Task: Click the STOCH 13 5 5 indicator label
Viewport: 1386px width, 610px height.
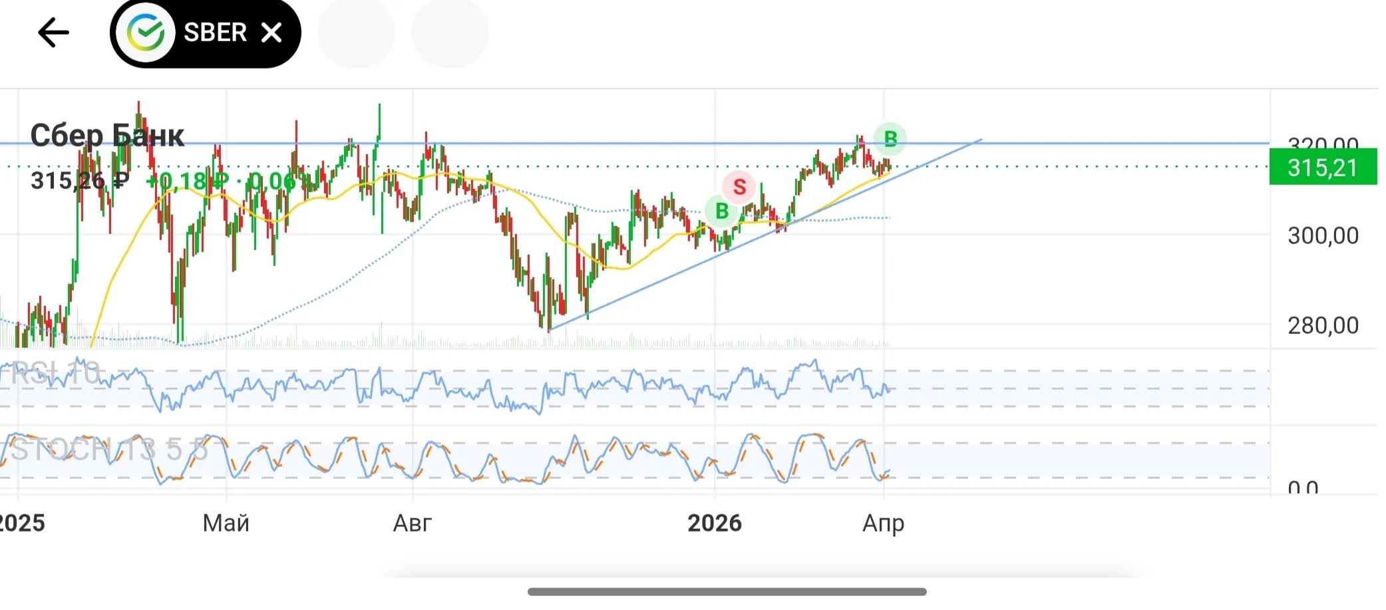Action: (x=109, y=450)
